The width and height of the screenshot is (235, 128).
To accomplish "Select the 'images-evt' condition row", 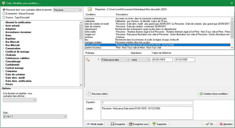I will (x=157, y=34).
